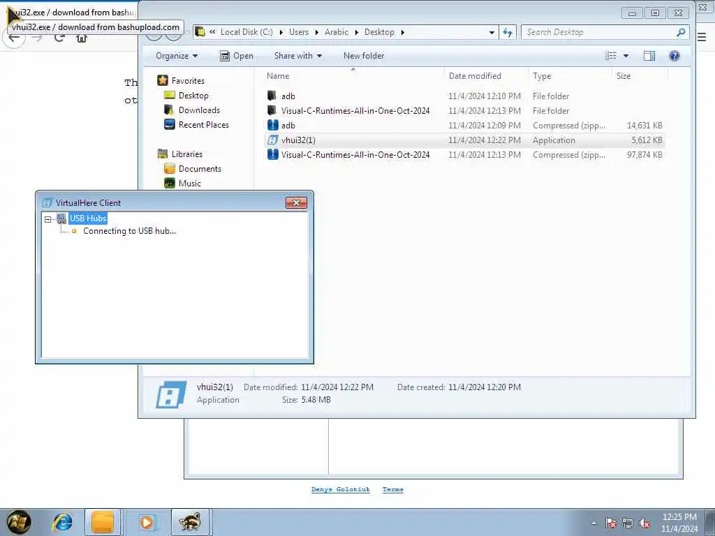Open the Organize menu
Viewport: 715px width, 536px height.
[177, 56]
